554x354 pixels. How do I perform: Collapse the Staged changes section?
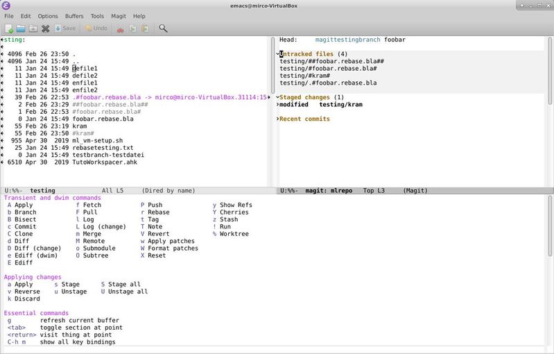(x=278, y=97)
